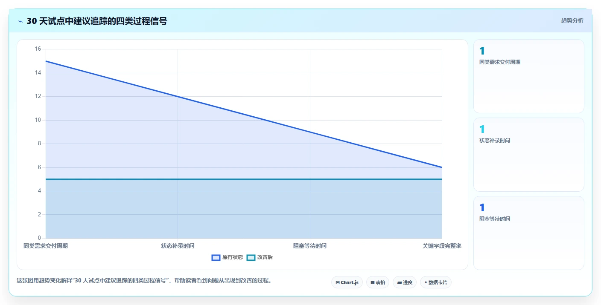Click x-axis label 同类需求交付周期
The width and height of the screenshot is (601, 305).
(x=46, y=246)
